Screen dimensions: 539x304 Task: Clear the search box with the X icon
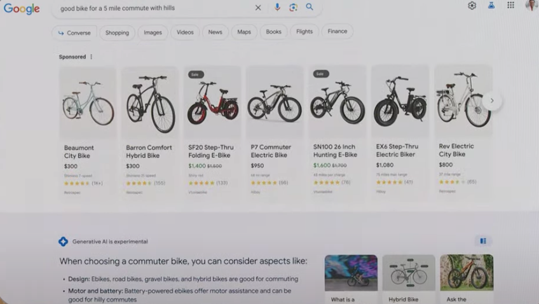click(258, 8)
